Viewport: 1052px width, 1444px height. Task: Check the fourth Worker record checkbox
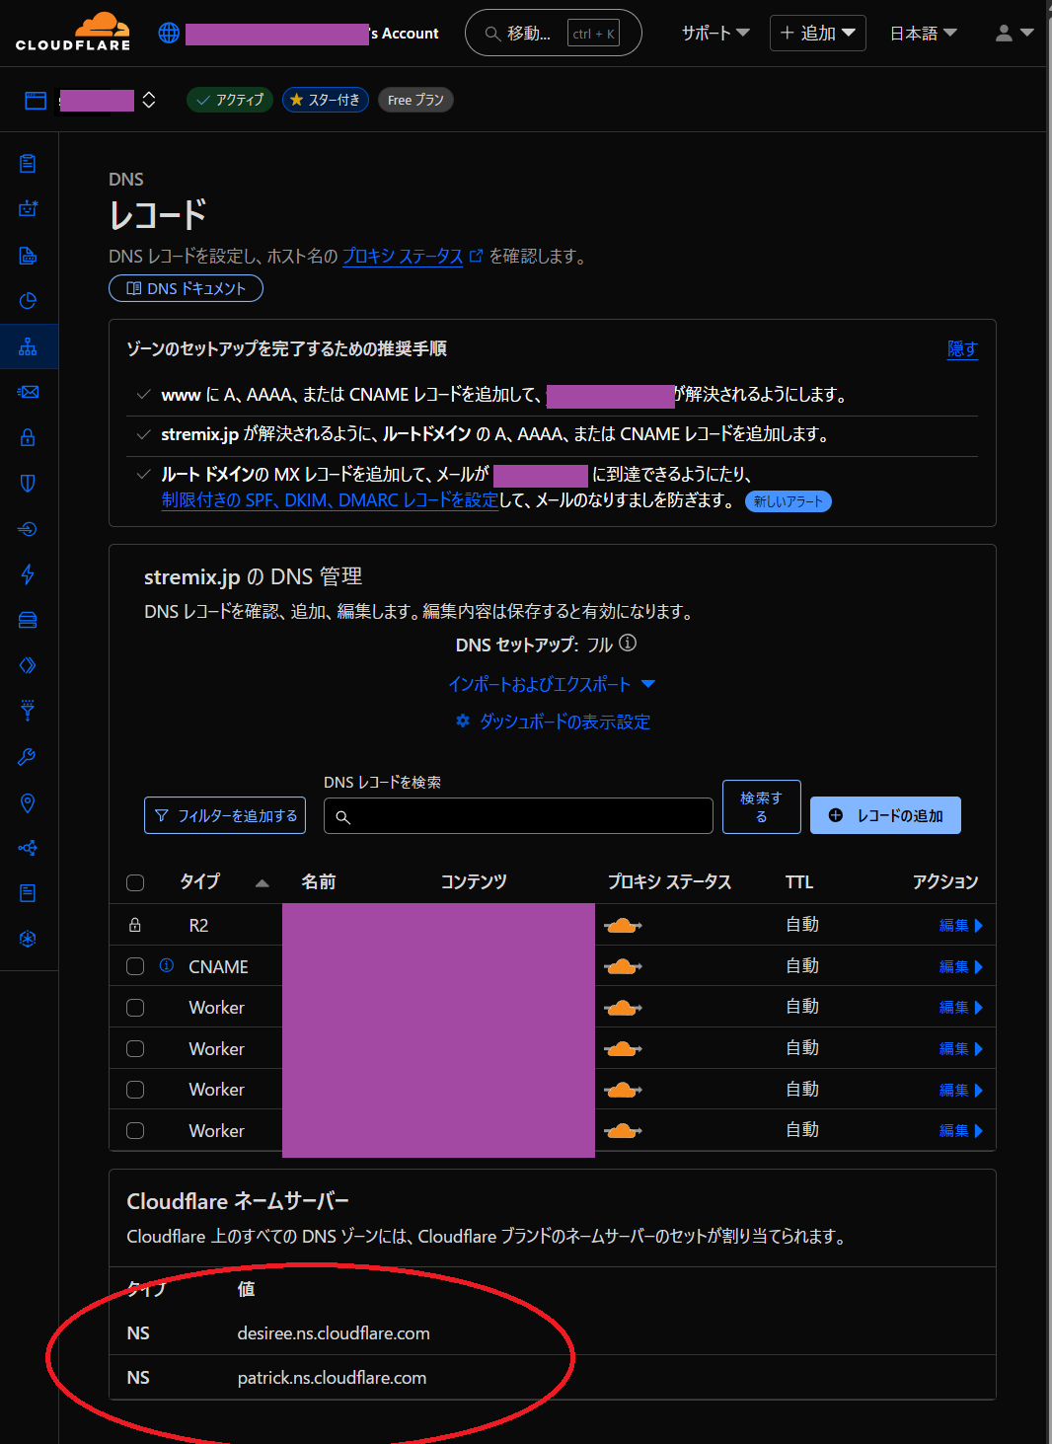pyautogui.click(x=135, y=1131)
